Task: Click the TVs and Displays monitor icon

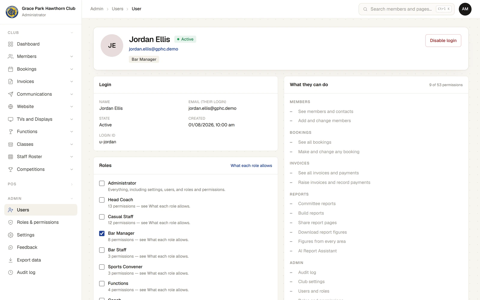Action: pyautogui.click(x=10, y=119)
